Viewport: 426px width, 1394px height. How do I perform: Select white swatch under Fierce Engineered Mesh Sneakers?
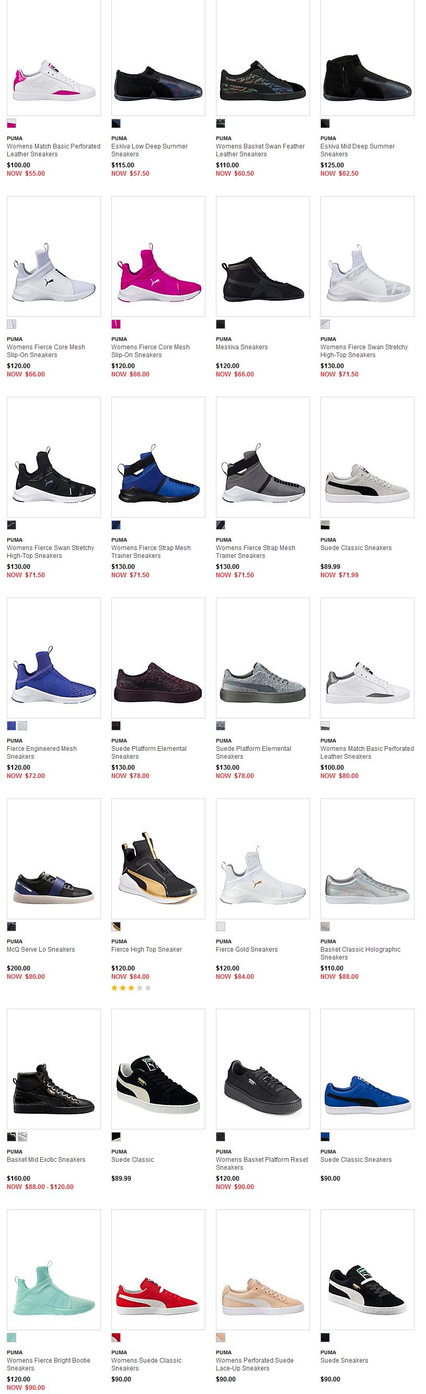[x=22, y=726]
